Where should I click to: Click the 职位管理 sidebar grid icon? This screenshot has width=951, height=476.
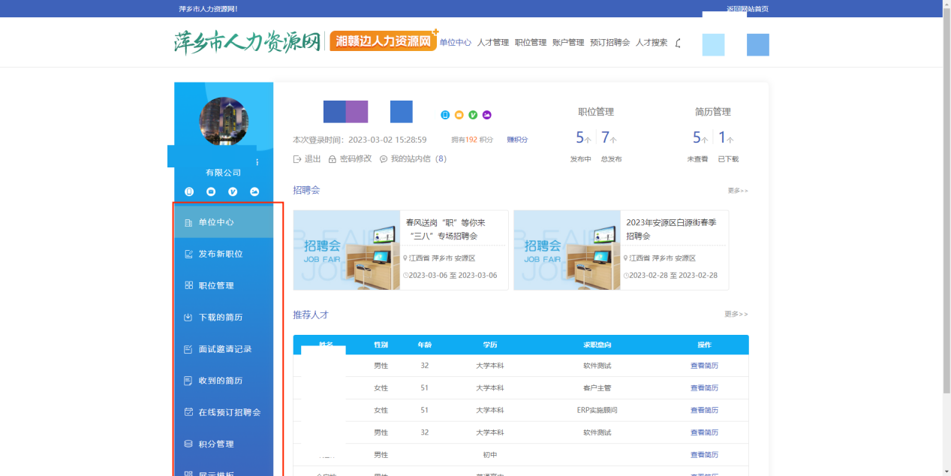point(188,285)
